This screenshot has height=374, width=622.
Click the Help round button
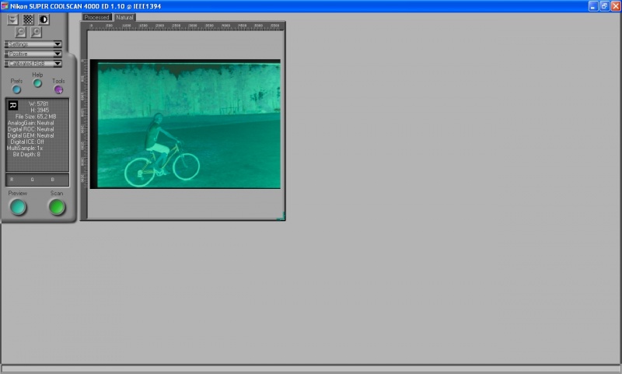pyautogui.click(x=37, y=83)
